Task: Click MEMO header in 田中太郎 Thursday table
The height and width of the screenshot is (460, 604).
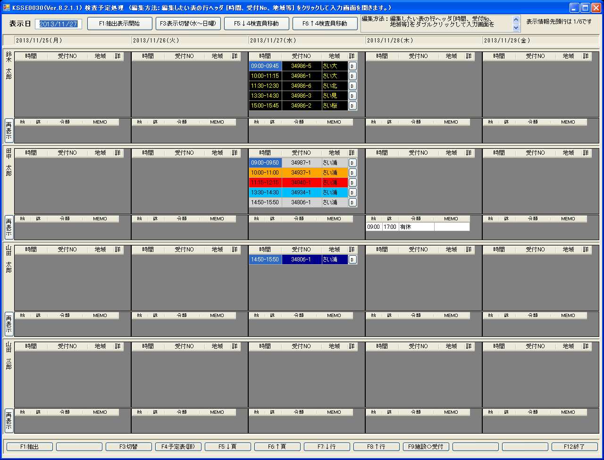Action: 452,219
